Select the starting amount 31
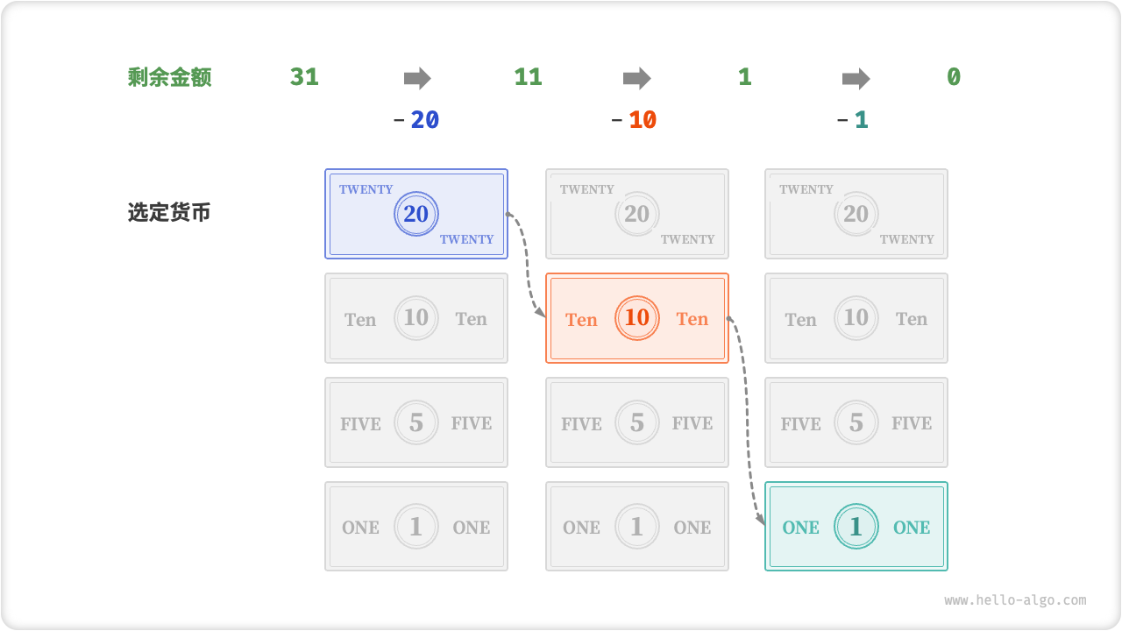Viewport: 1122px width, 631px height. tap(304, 77)
